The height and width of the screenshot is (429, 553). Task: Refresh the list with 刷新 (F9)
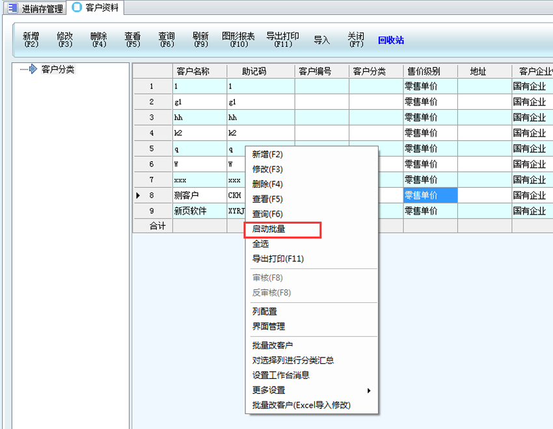[x=200, y=40]
